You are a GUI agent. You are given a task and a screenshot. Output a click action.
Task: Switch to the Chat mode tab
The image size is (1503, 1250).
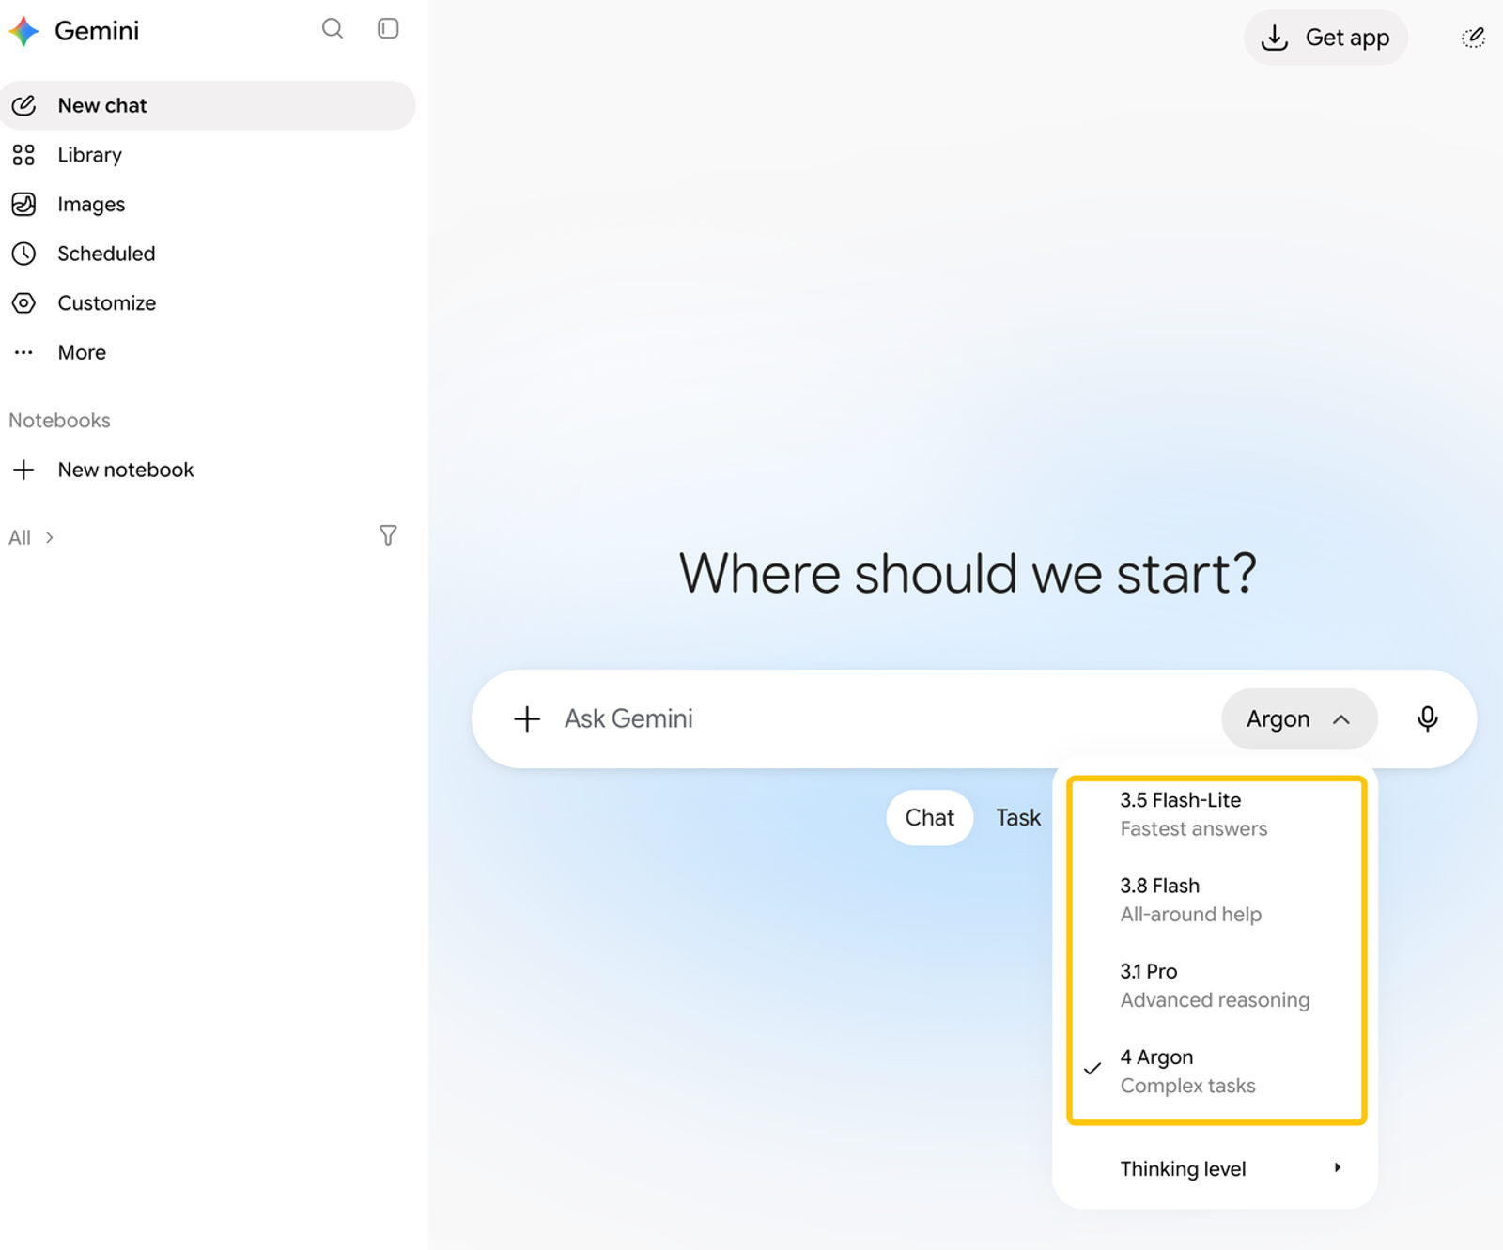[929, 818]
